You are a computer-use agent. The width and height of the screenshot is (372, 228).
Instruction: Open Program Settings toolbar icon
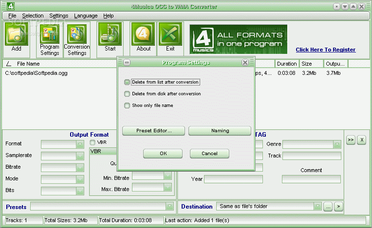coord(49,34)
